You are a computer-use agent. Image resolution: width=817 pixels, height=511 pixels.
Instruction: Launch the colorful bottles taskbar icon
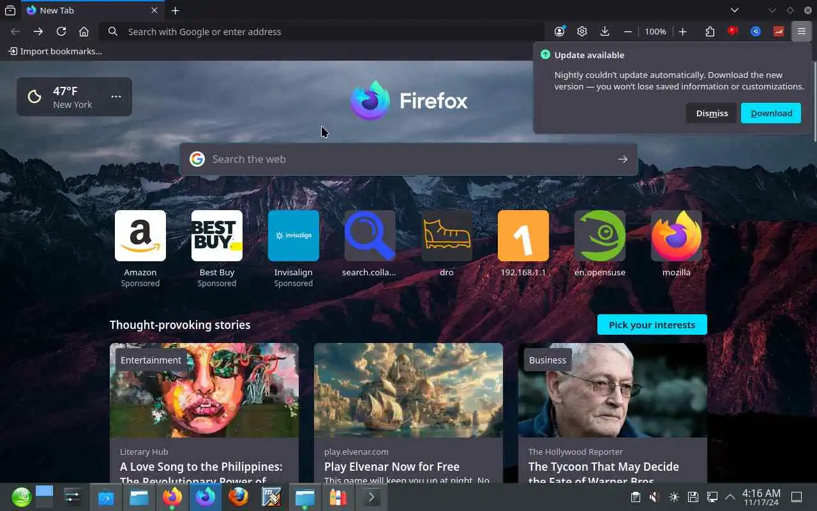click(338, 497)
